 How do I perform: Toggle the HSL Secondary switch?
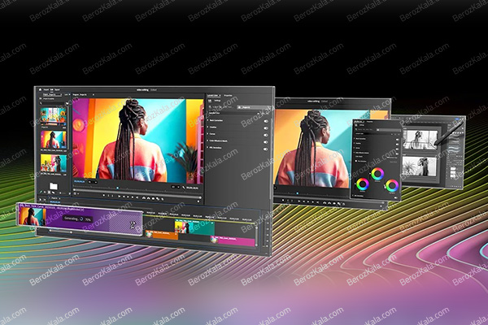[266, 149]
